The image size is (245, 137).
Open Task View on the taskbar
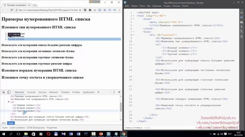tap(18, 134)
